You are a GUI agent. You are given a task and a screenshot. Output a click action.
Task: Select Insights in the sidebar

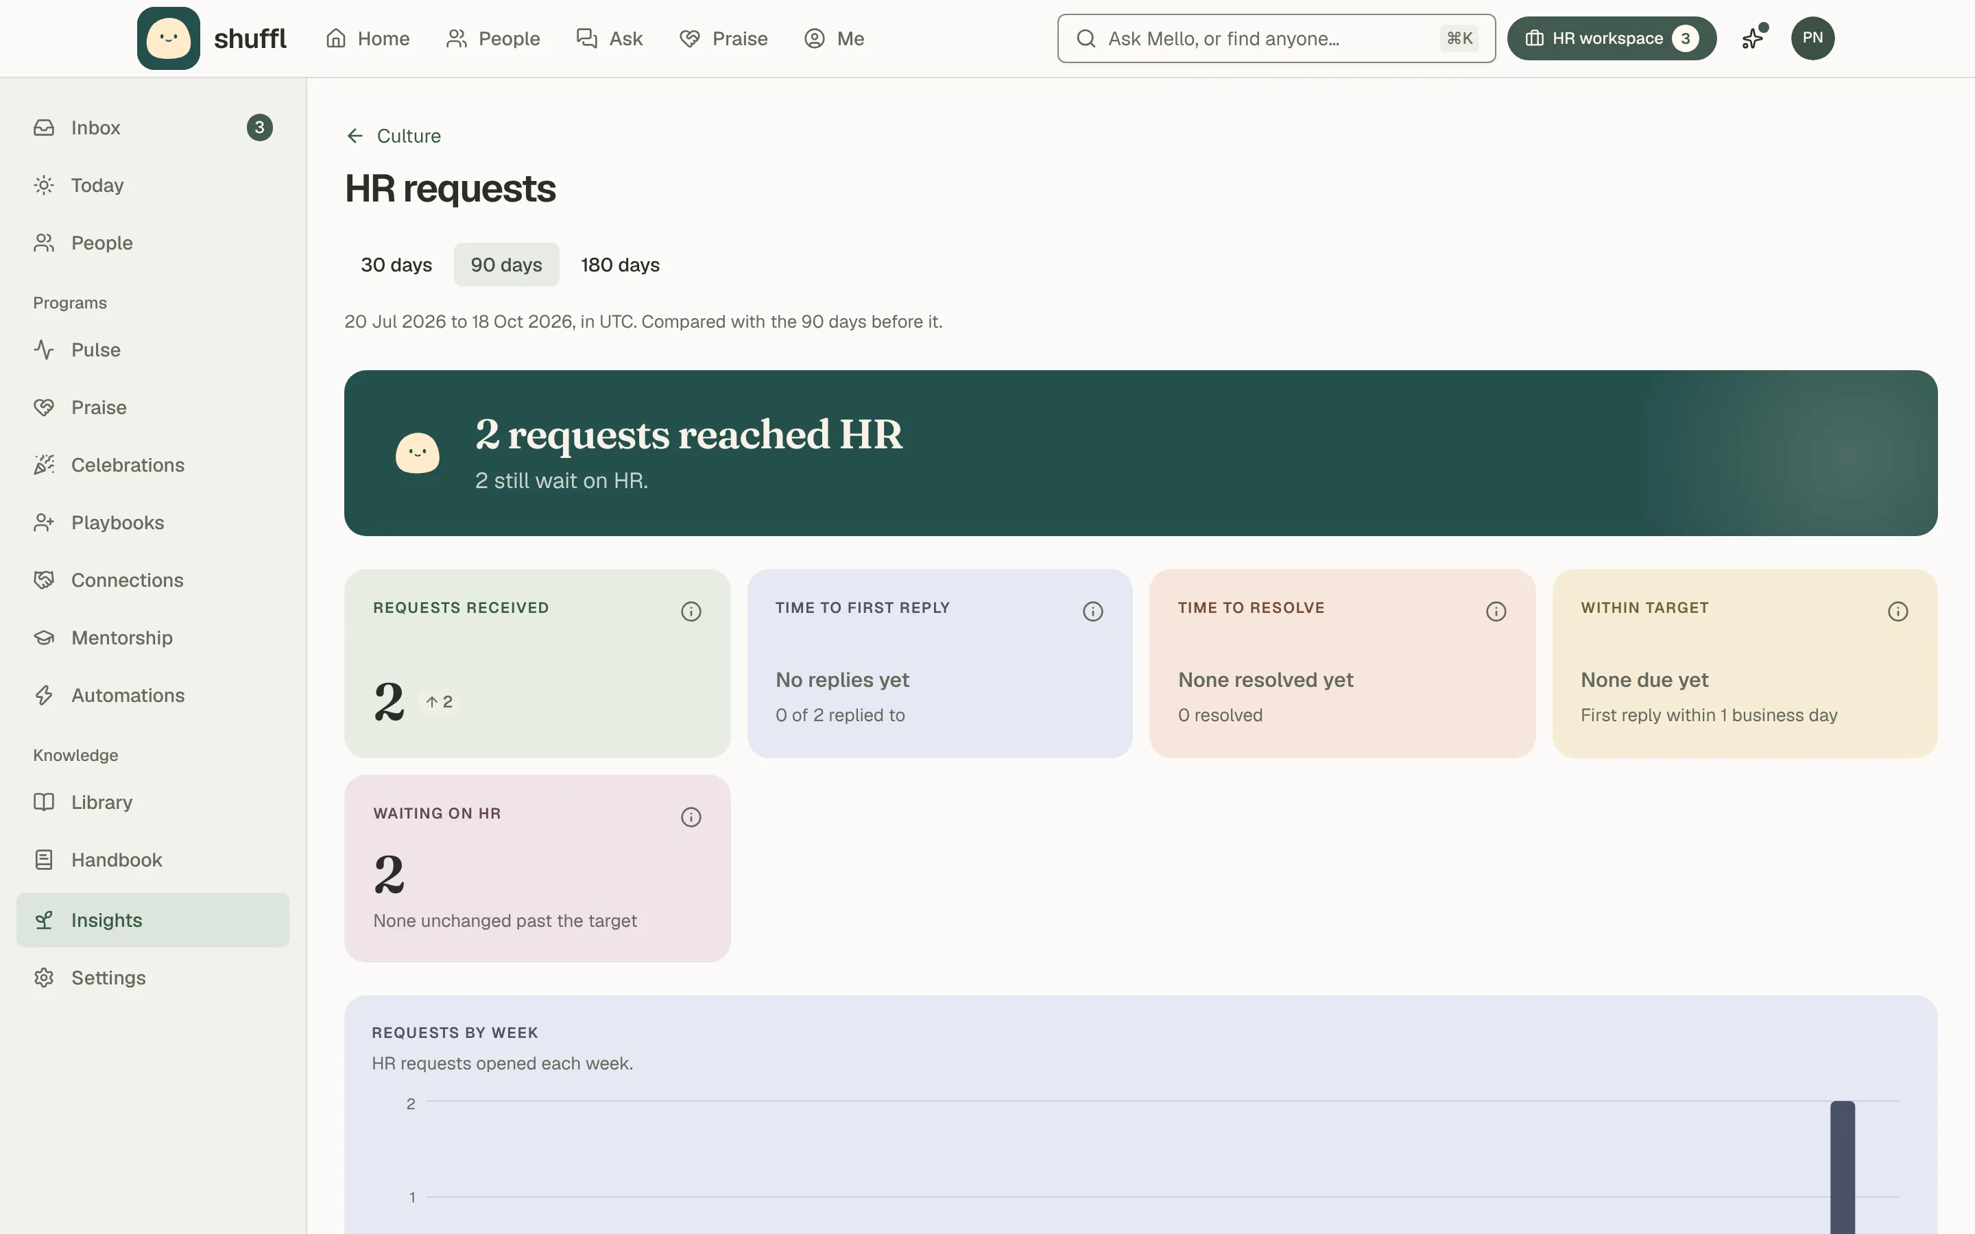coord(153,920)
